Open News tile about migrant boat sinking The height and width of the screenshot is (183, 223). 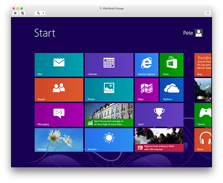coord(159,140)
